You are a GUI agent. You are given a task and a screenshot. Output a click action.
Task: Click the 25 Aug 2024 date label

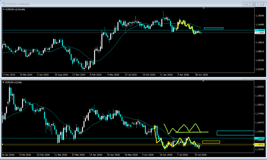61,75
